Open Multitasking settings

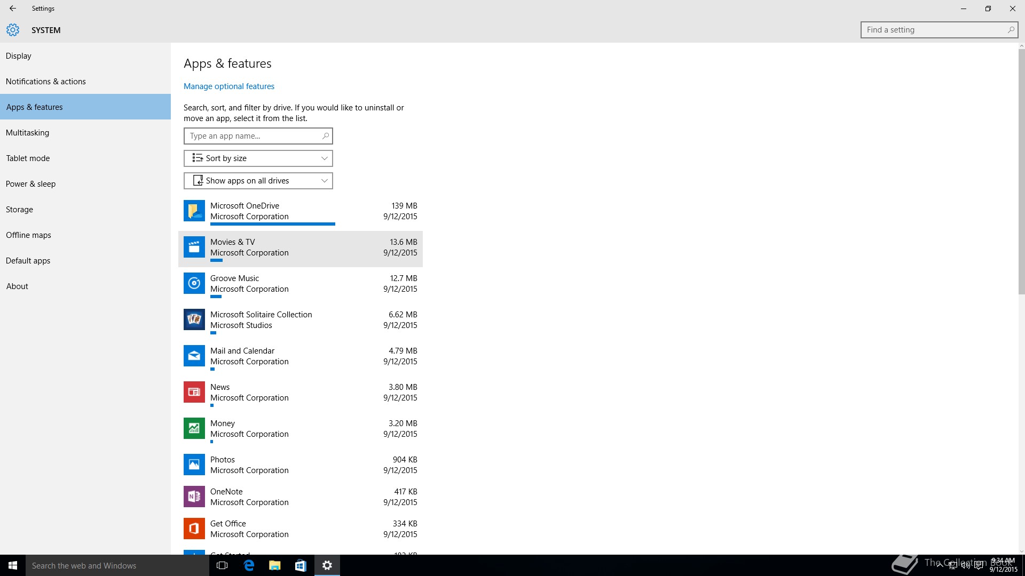click(x=85, y=133)
